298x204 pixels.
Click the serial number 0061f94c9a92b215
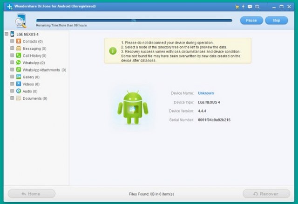[x=214, y=120]
